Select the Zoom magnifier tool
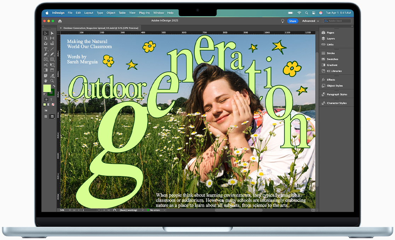 pyautogui.click(x=52, y=81)
